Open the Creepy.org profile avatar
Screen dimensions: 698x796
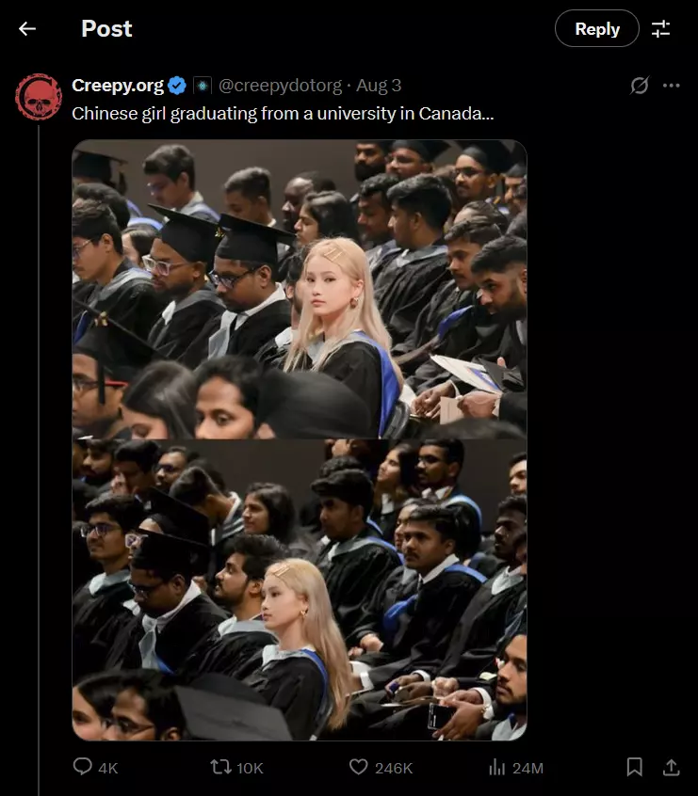pyautogui.click(x=38, y=97)
